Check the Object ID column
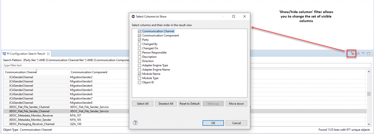Image resolution: width=374 pixels, height=134 pixels. [140, 82]
